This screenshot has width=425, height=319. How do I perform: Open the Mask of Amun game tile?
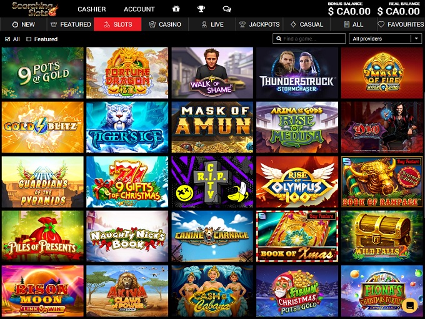pyautogui.click(x=212, y=127)
